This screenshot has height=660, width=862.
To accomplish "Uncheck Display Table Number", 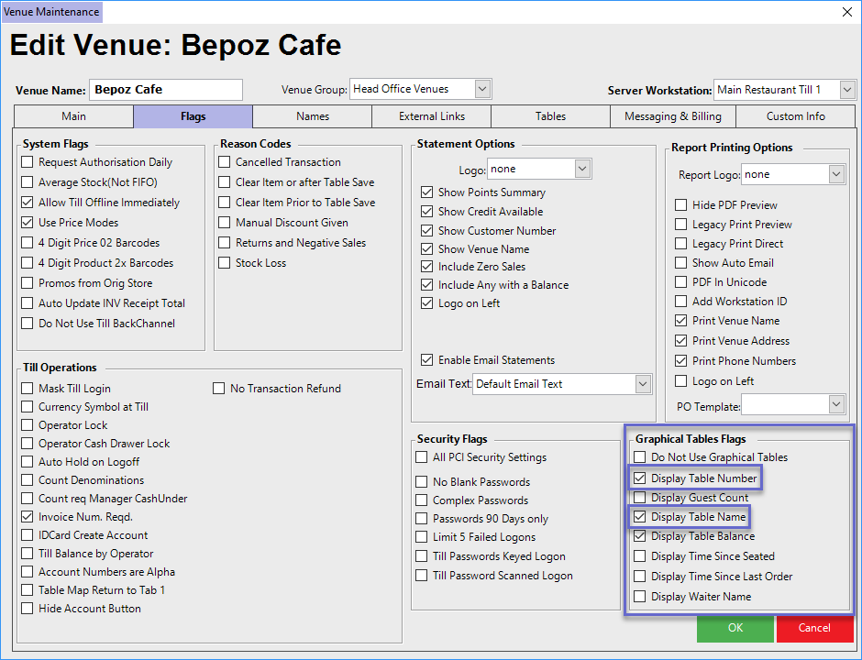I will [x=639, y=478].
